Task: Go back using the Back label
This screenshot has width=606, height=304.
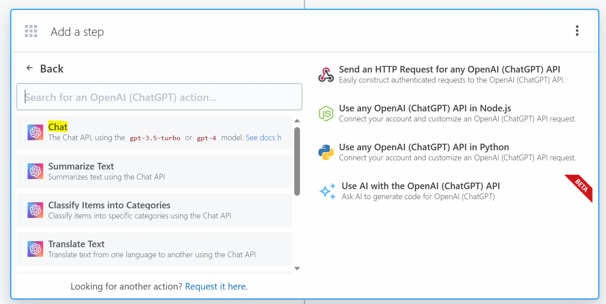Action: [x=52, y=69]
